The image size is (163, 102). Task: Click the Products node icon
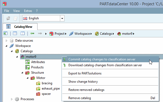(x=27, y=67)
